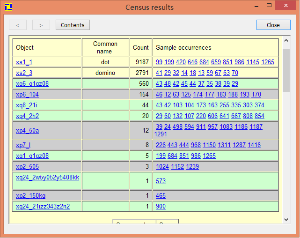Open sample occurrence 70 in domino row
This screenshot has width=300, height=238.
235,73
